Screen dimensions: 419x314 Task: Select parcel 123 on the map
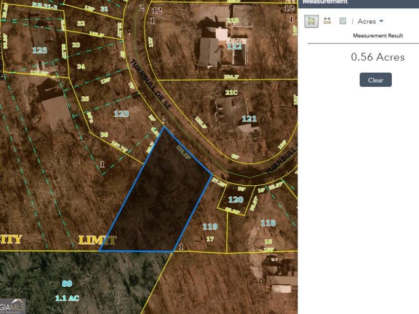(x=122, y=113)
